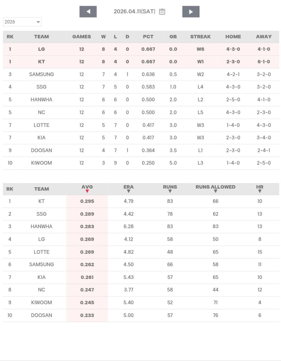Sort team stats by ERA arrow
This screenshot has height=361, width=281.
click(129, 191)
